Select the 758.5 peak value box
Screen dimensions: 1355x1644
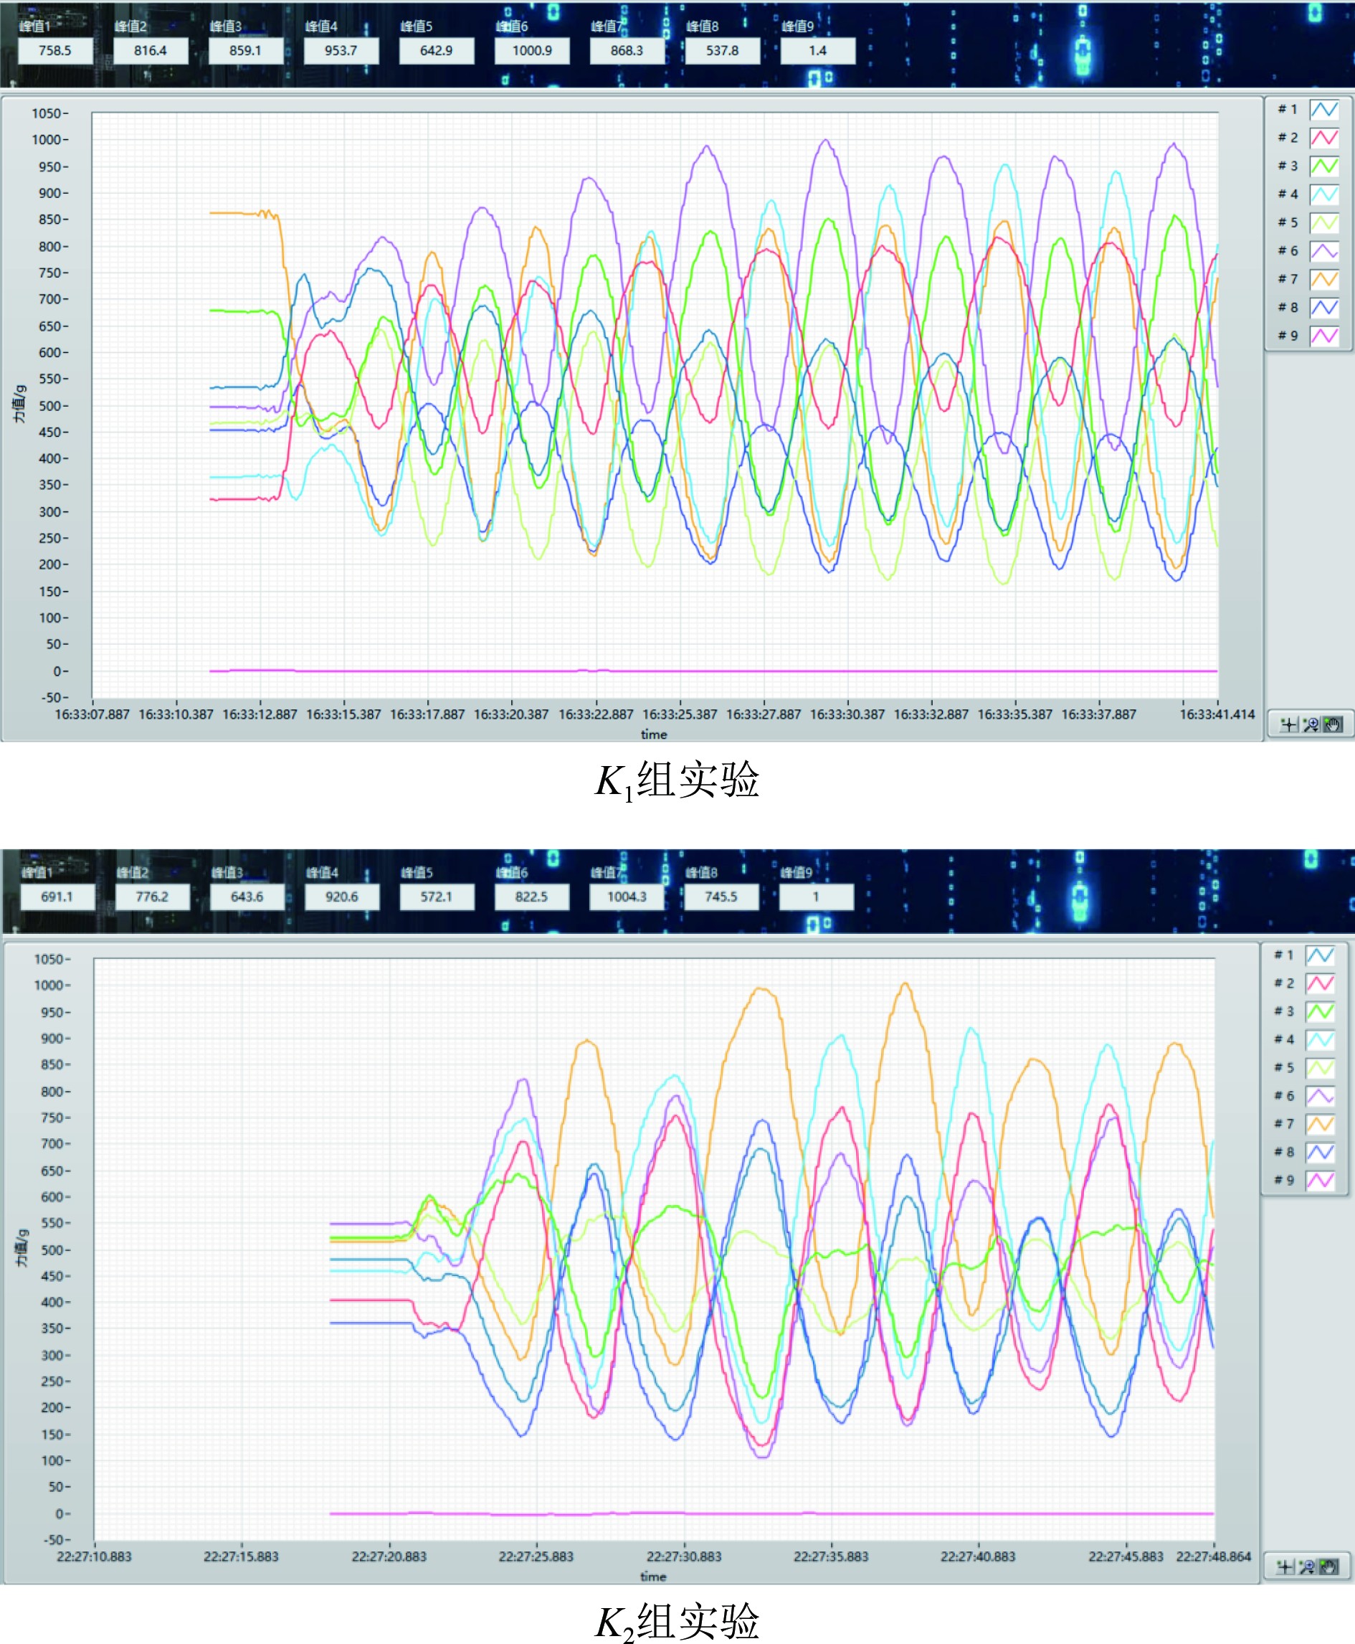click(54, 51)
